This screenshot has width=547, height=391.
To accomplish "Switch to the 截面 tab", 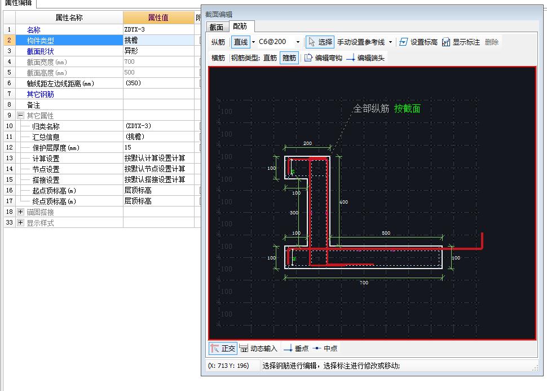I will click(x=217, y=27).
